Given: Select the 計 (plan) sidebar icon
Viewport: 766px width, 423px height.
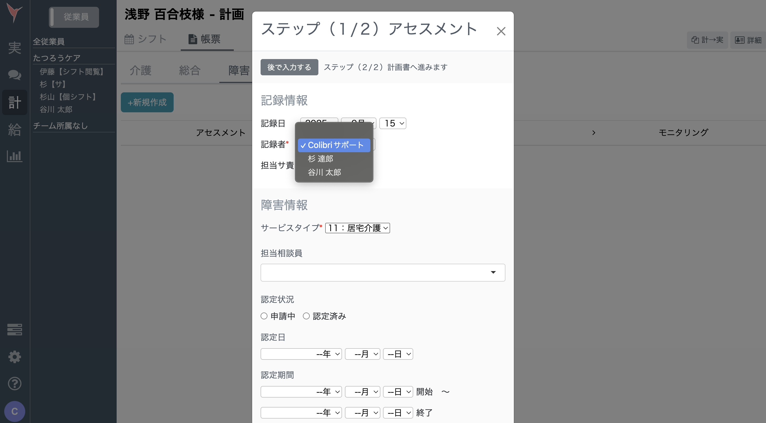Looking at the screenshot, I should click(x=14, y=102).
